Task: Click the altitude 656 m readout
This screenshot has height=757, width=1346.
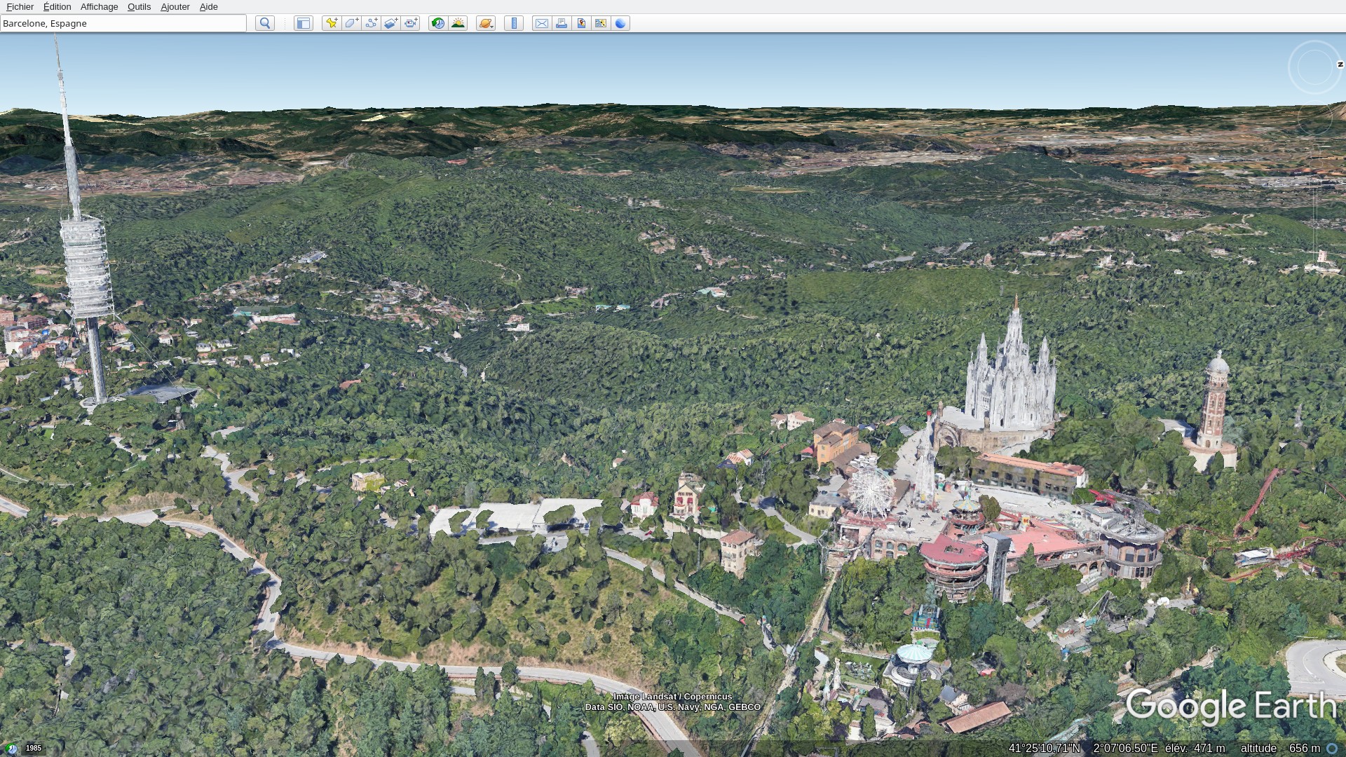Action: 1280,748
